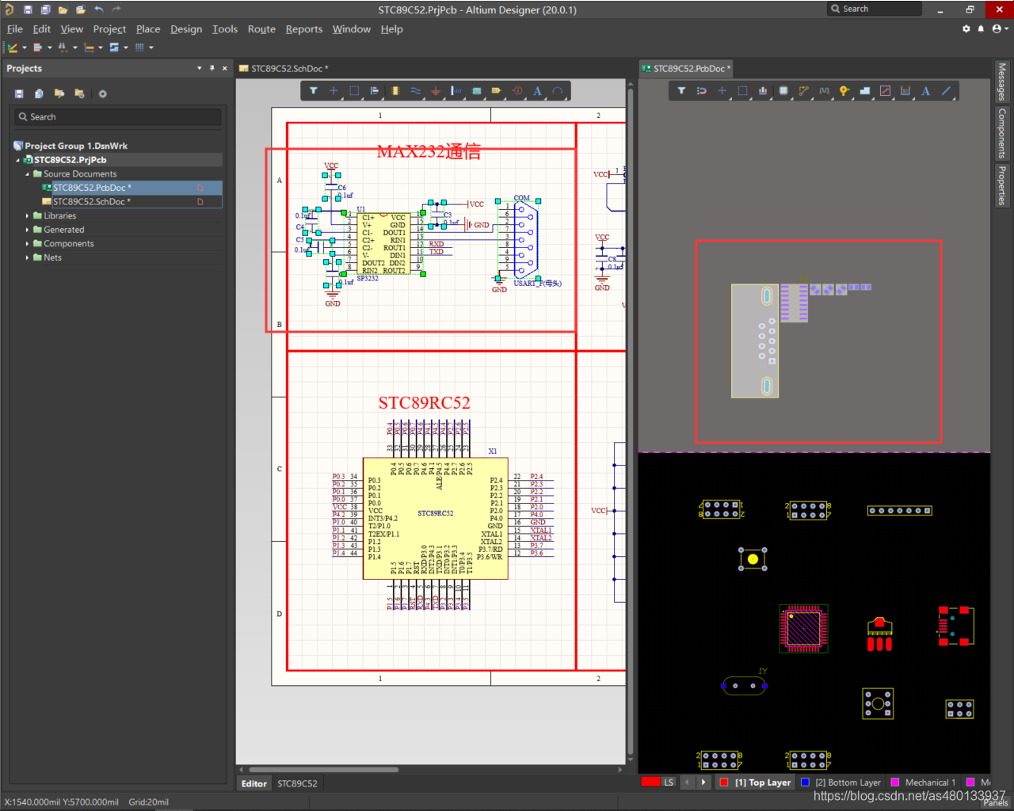Click Open project folder icon in title bar
The height and width of the screenshot is (811, 1014).
click(x=81, y=10)
